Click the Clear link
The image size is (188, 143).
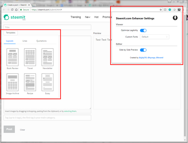click(x=22, y=130)
